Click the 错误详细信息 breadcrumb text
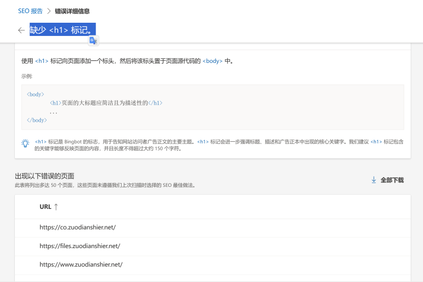The height and width of the screenshot is (282, 423). coord(72,11)
